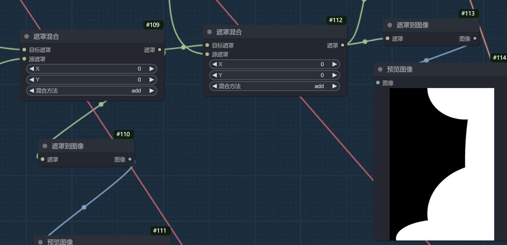Open the 混合方法 add dropdown on node #112
Viewport: 507px width, 245px height.
[275, 86]
